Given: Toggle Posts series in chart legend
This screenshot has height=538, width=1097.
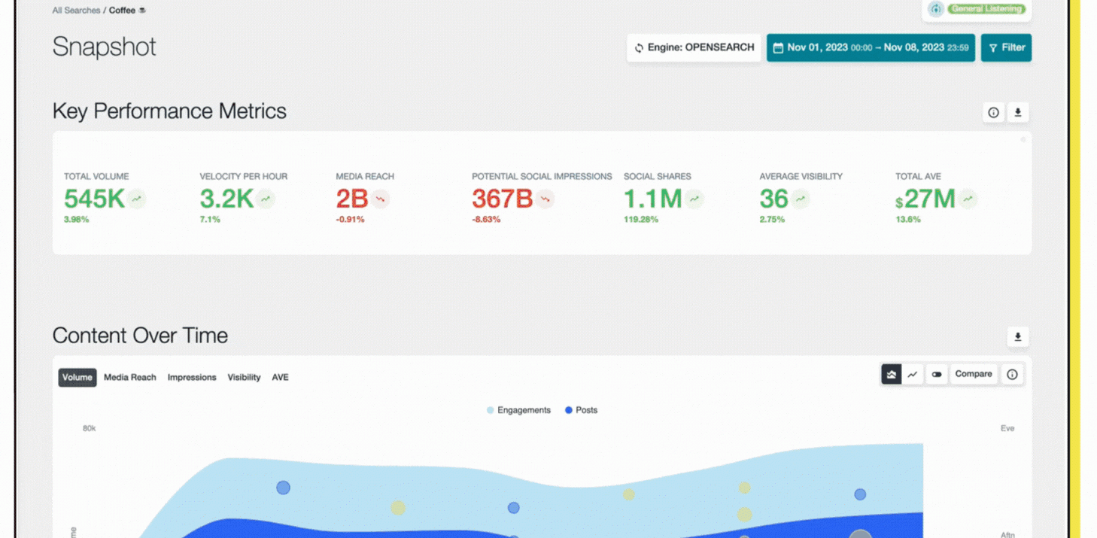Looking at the screenshot, I should [x=581, y=410].
